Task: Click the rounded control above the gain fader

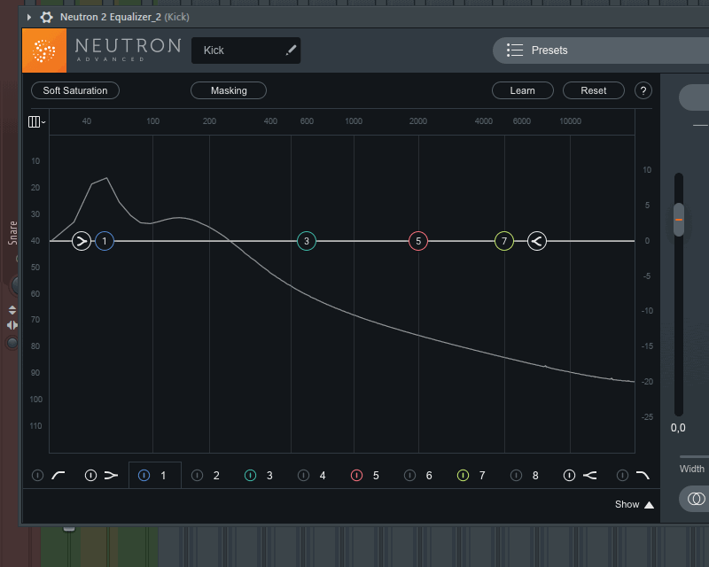Action: tap(694, 97)
